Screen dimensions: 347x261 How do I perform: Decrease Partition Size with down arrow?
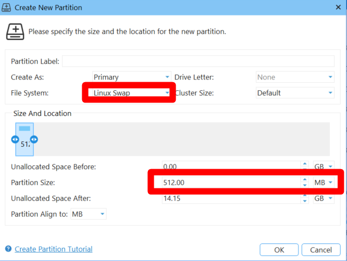click(x=305, y=185)
